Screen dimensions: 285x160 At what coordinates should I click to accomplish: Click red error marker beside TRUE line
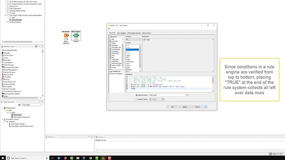click(127, 88)
